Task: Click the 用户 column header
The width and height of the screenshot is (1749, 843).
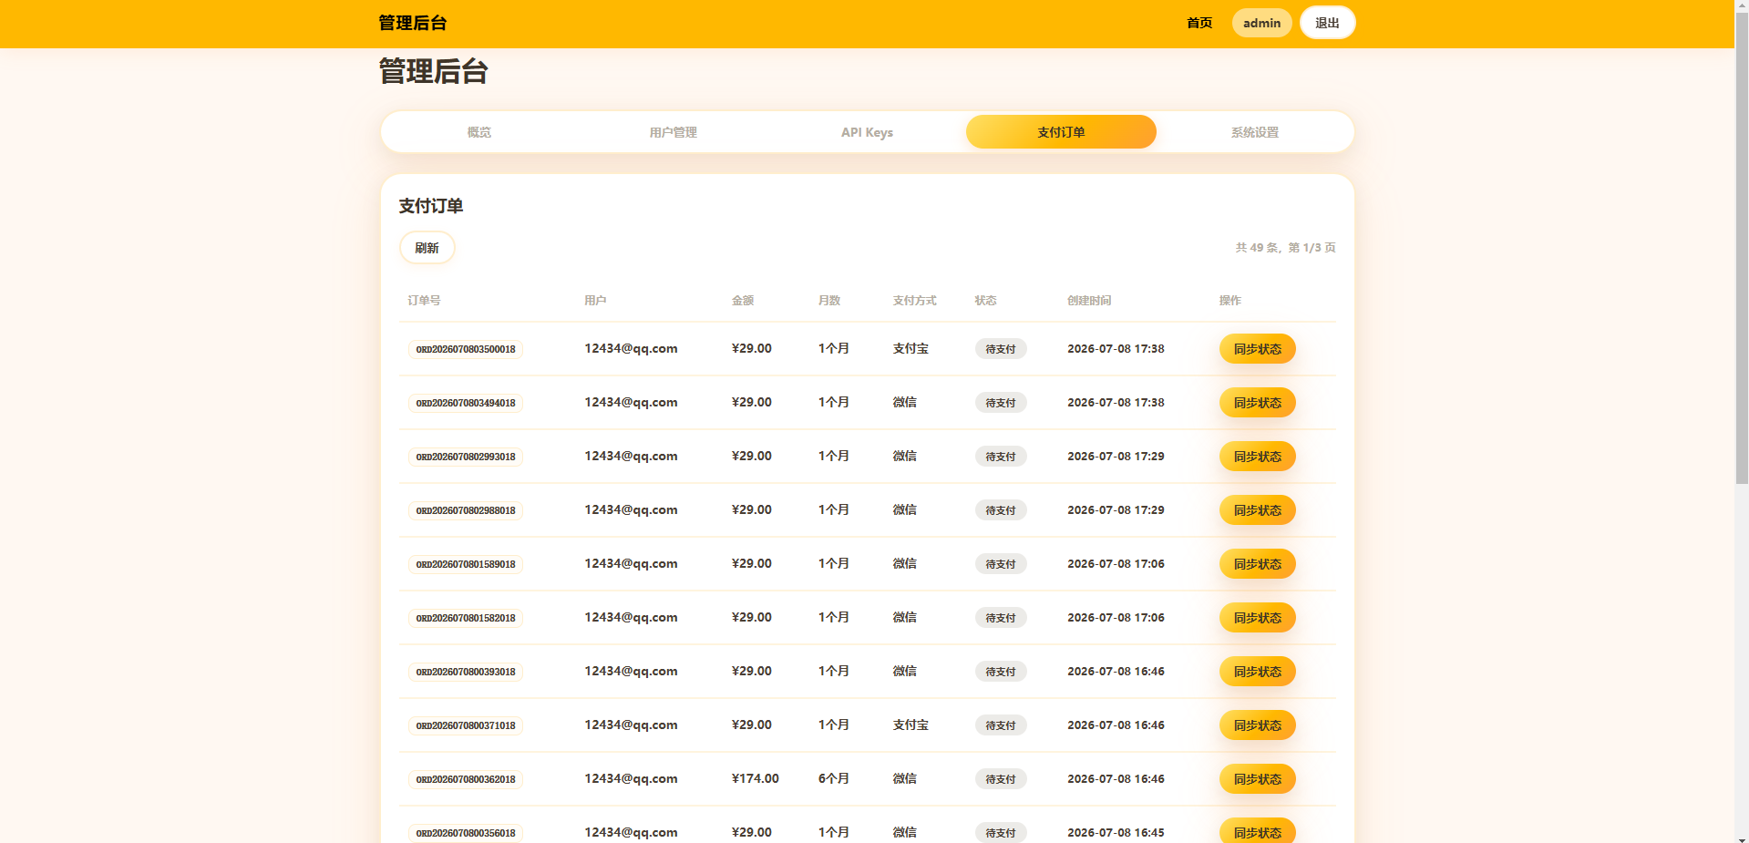Action: (595, 300)
